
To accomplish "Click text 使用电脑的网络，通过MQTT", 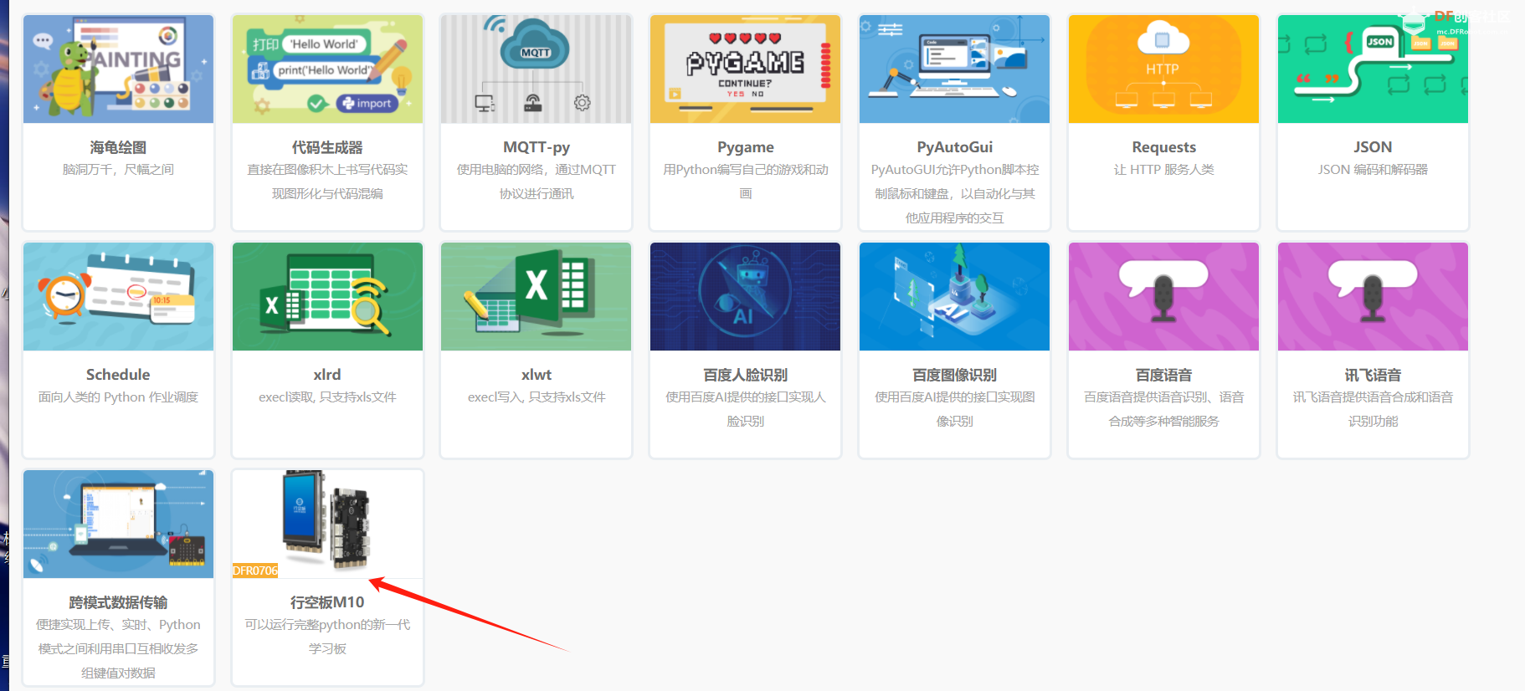I will (x=537, y=170).
